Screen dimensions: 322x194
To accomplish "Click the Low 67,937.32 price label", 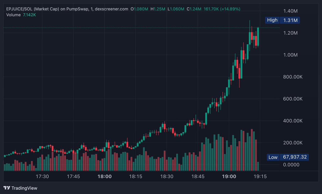I will [288, 157].
